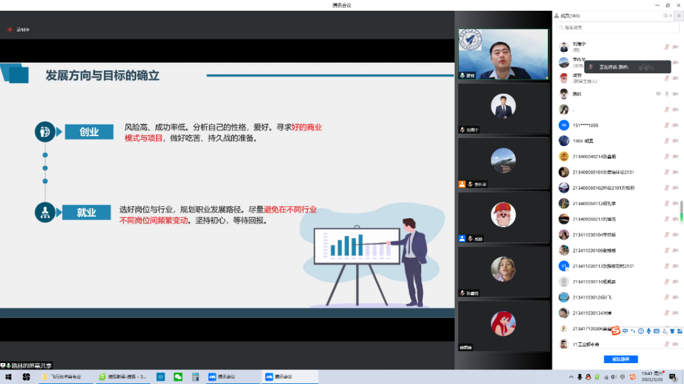Click the Sogou input emoji icon

640,331
